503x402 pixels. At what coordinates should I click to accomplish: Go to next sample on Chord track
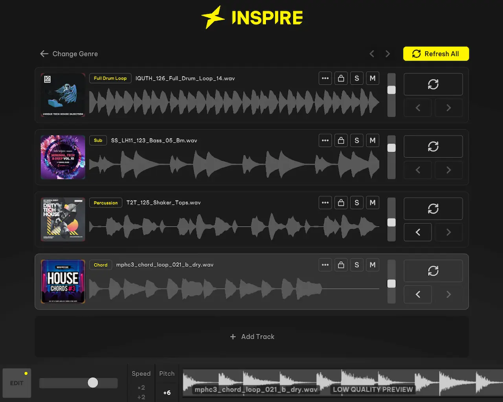click(x=449, y=294)
